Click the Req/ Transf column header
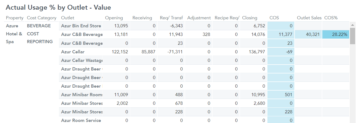The height and width of the screenshot is (123, 357). (x=171, y=18)
